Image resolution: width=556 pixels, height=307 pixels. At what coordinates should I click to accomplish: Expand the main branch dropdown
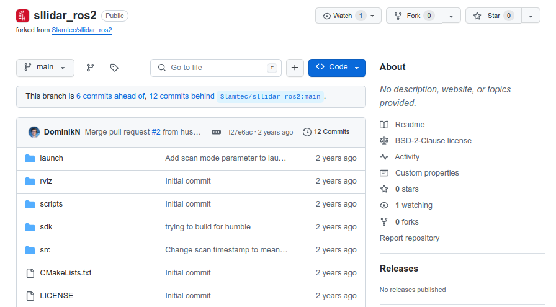point(45,68)
